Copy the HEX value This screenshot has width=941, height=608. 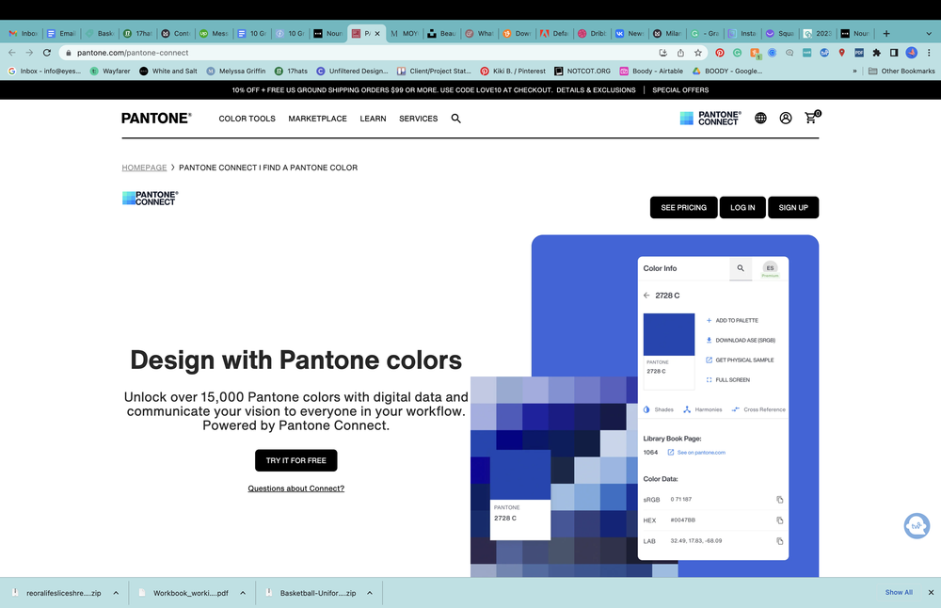pyautogui.click(x=779, y=520)
